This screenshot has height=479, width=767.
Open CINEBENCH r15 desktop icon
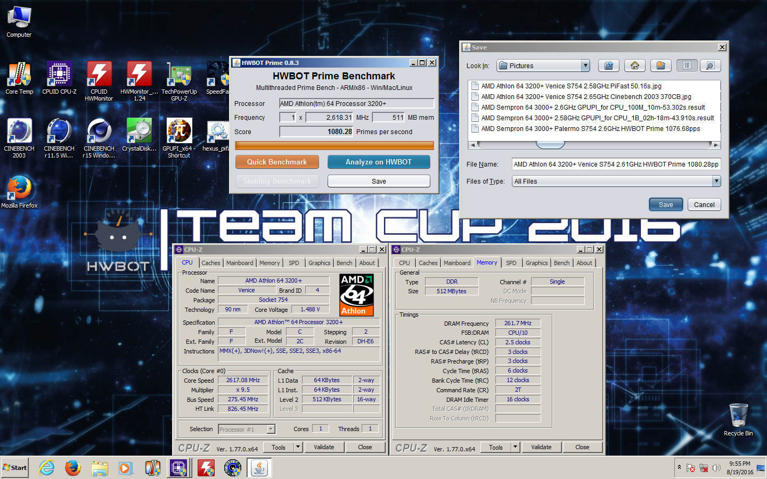click(99, 138)
